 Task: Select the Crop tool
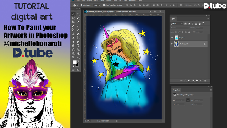(x=73, y=22)
